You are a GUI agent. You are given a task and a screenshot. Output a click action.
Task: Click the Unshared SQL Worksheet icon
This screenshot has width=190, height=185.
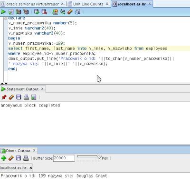[55, 12]
